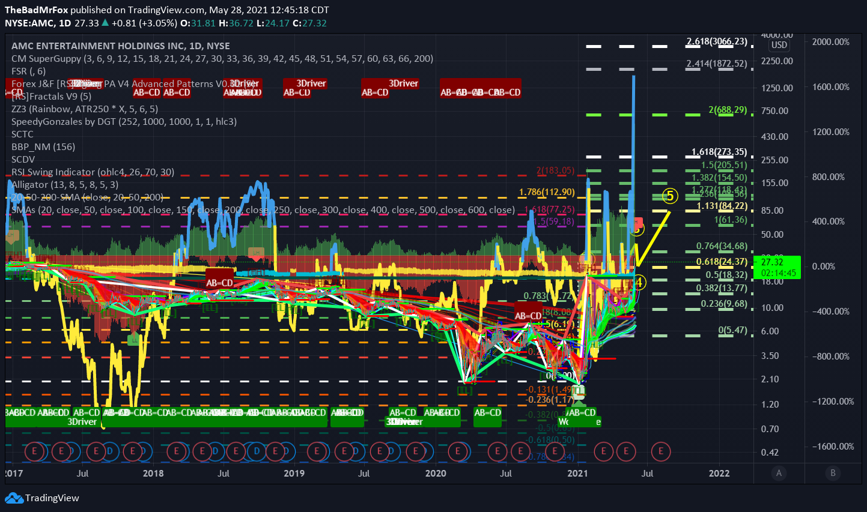Select the SMAs (20, close, 50...) legend
Image resolution: width=867 pixels, height=512 pixels.
point(263,209)
